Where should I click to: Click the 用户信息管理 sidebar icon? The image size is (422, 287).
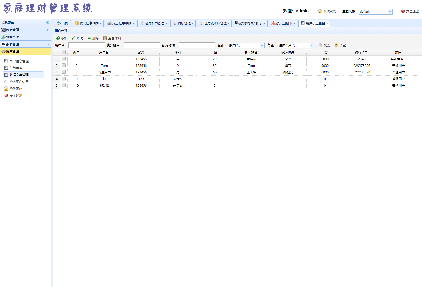(x=6, y=61)
